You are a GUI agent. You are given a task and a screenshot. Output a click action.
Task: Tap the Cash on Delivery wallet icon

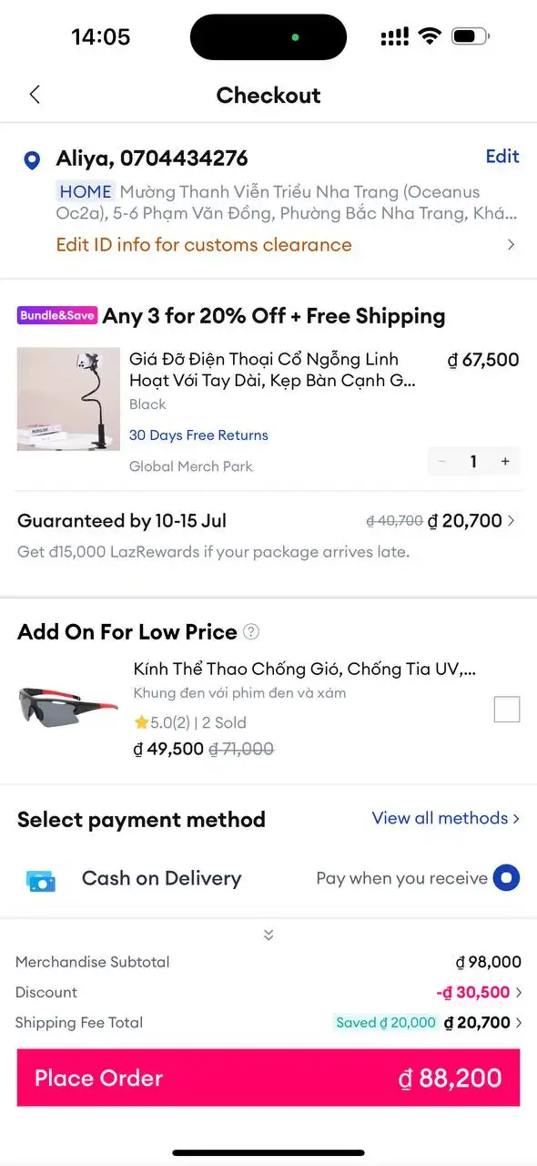41,880
